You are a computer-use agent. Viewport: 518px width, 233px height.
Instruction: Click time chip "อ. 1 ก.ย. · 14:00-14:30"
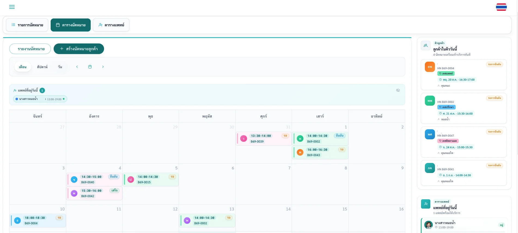click(455, 175)
